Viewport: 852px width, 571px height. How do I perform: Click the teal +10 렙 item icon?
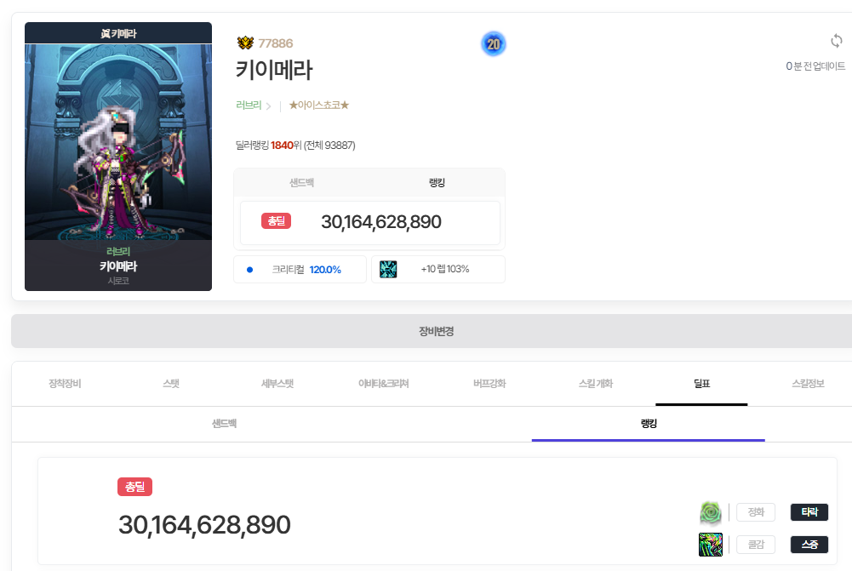[x=388, y=269]
